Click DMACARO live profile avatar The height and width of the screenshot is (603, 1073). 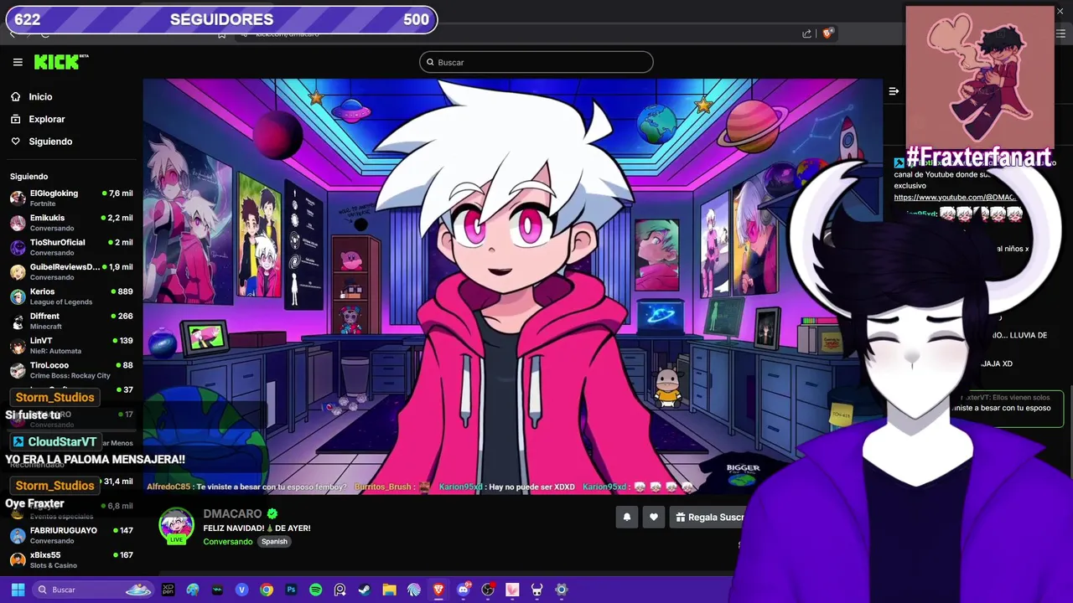tap(176, 526)
